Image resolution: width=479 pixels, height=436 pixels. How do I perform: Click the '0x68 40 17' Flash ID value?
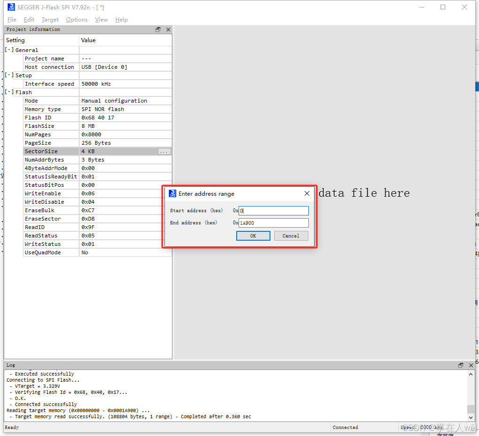coord(125,118)
